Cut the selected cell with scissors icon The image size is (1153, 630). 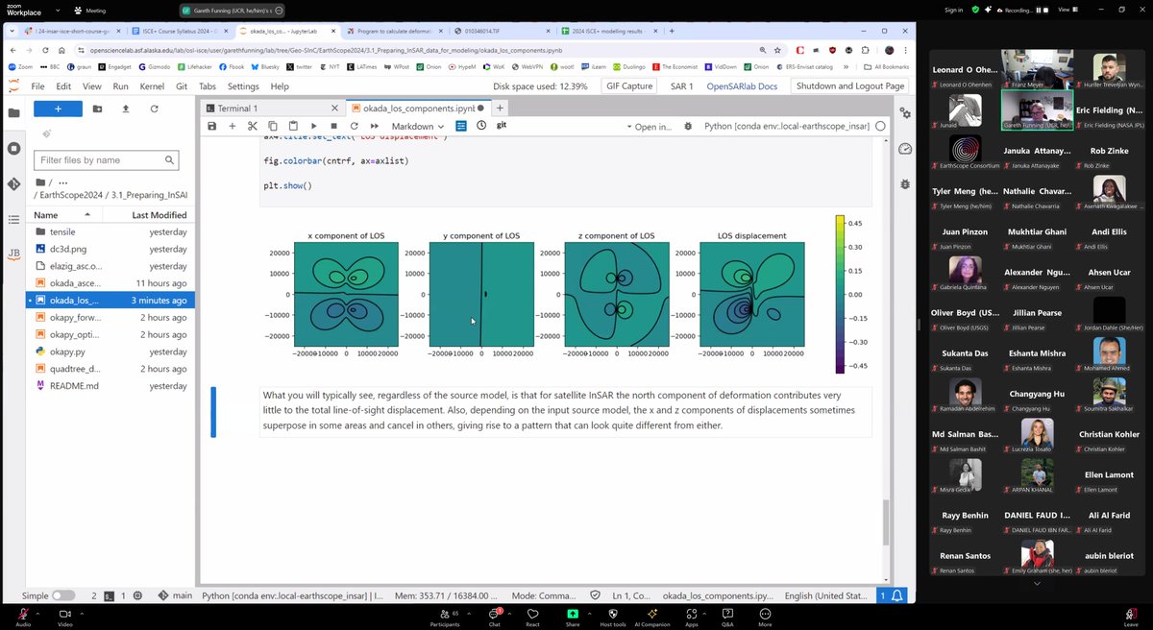pyautogui.click(x=253, y=126)
